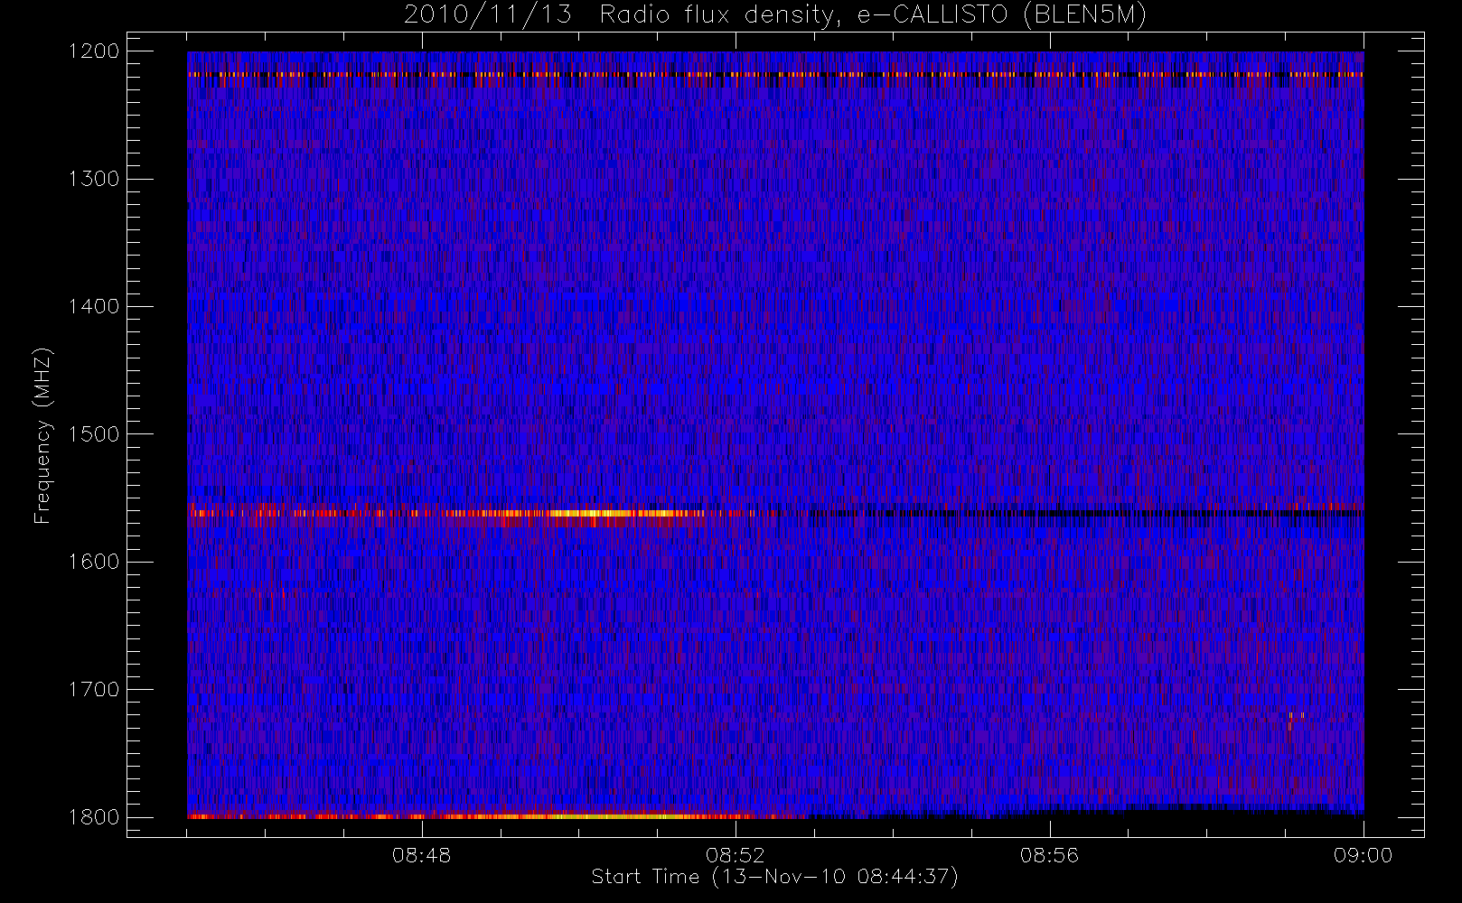Screen dimensions: 1462x903
Task: Click the plot title 'Radio flux density, e-CALLISTO (BLEN5M)'
Action: click(873, 15)
